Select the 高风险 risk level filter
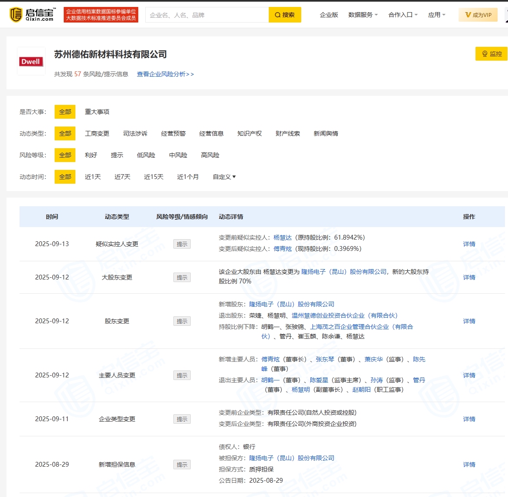The width and height of the screenshot is (508, 497). click(x=210, y=155)
